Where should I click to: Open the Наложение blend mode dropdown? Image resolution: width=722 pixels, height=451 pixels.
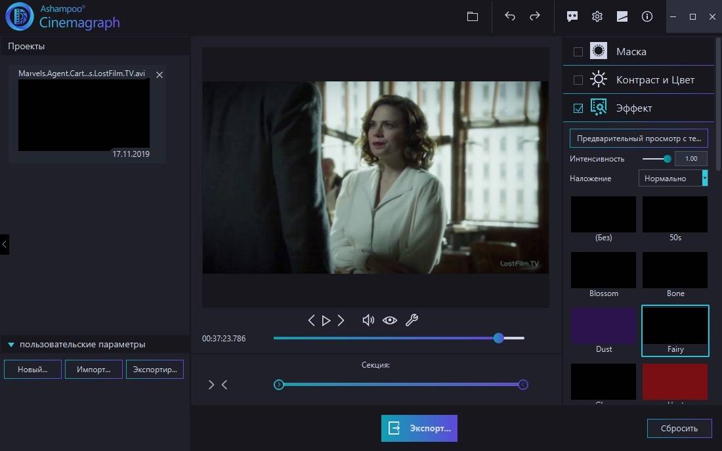pyautogui.click(x=673, y=179)
